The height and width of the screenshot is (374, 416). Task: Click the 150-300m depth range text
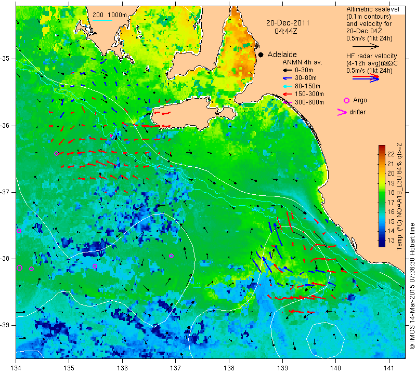[x=309, y=94]
